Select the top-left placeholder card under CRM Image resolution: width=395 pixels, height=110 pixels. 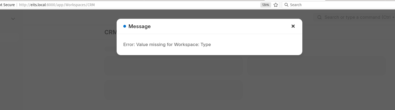pos(174,66)
